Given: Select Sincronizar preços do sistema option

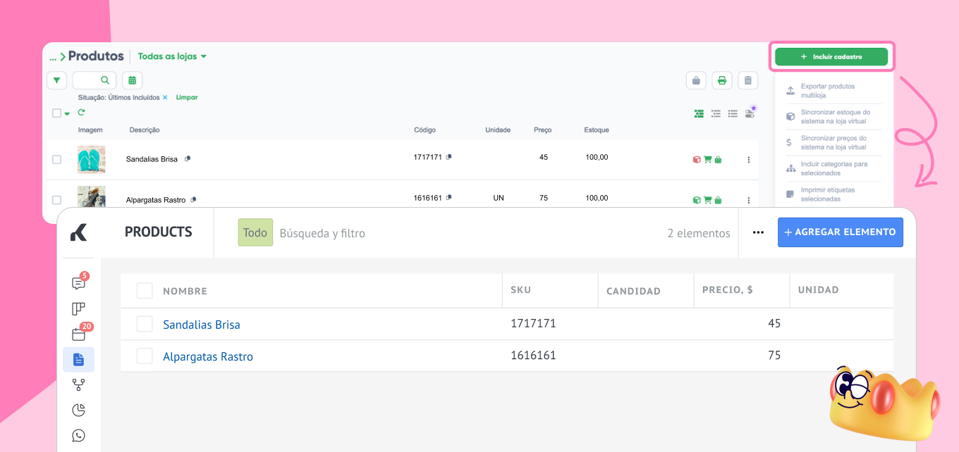Looking at the screenshot, I should tap(833, 142).
